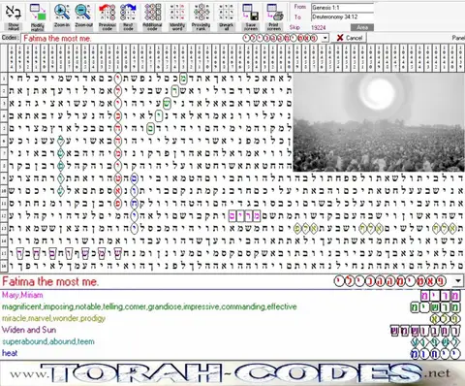
Task: Go to the Previous code
Action: 108,17
